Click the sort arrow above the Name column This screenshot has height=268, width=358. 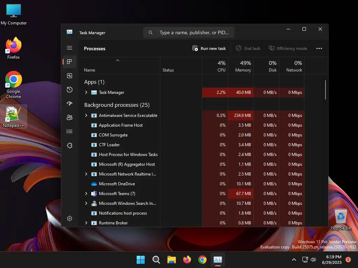pos(117,60)
